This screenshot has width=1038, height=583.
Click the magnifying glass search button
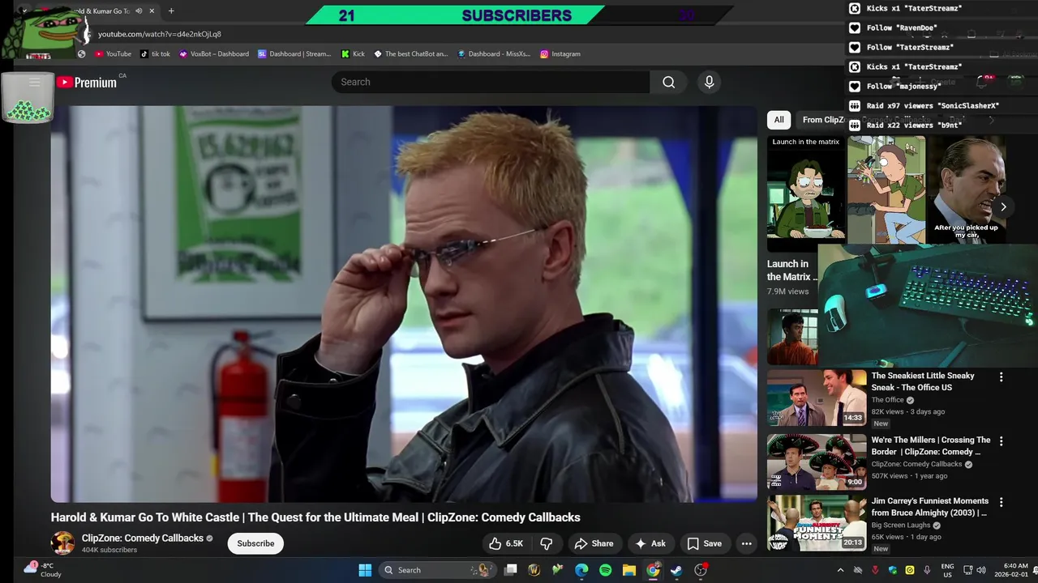click(x=668, y=82)
